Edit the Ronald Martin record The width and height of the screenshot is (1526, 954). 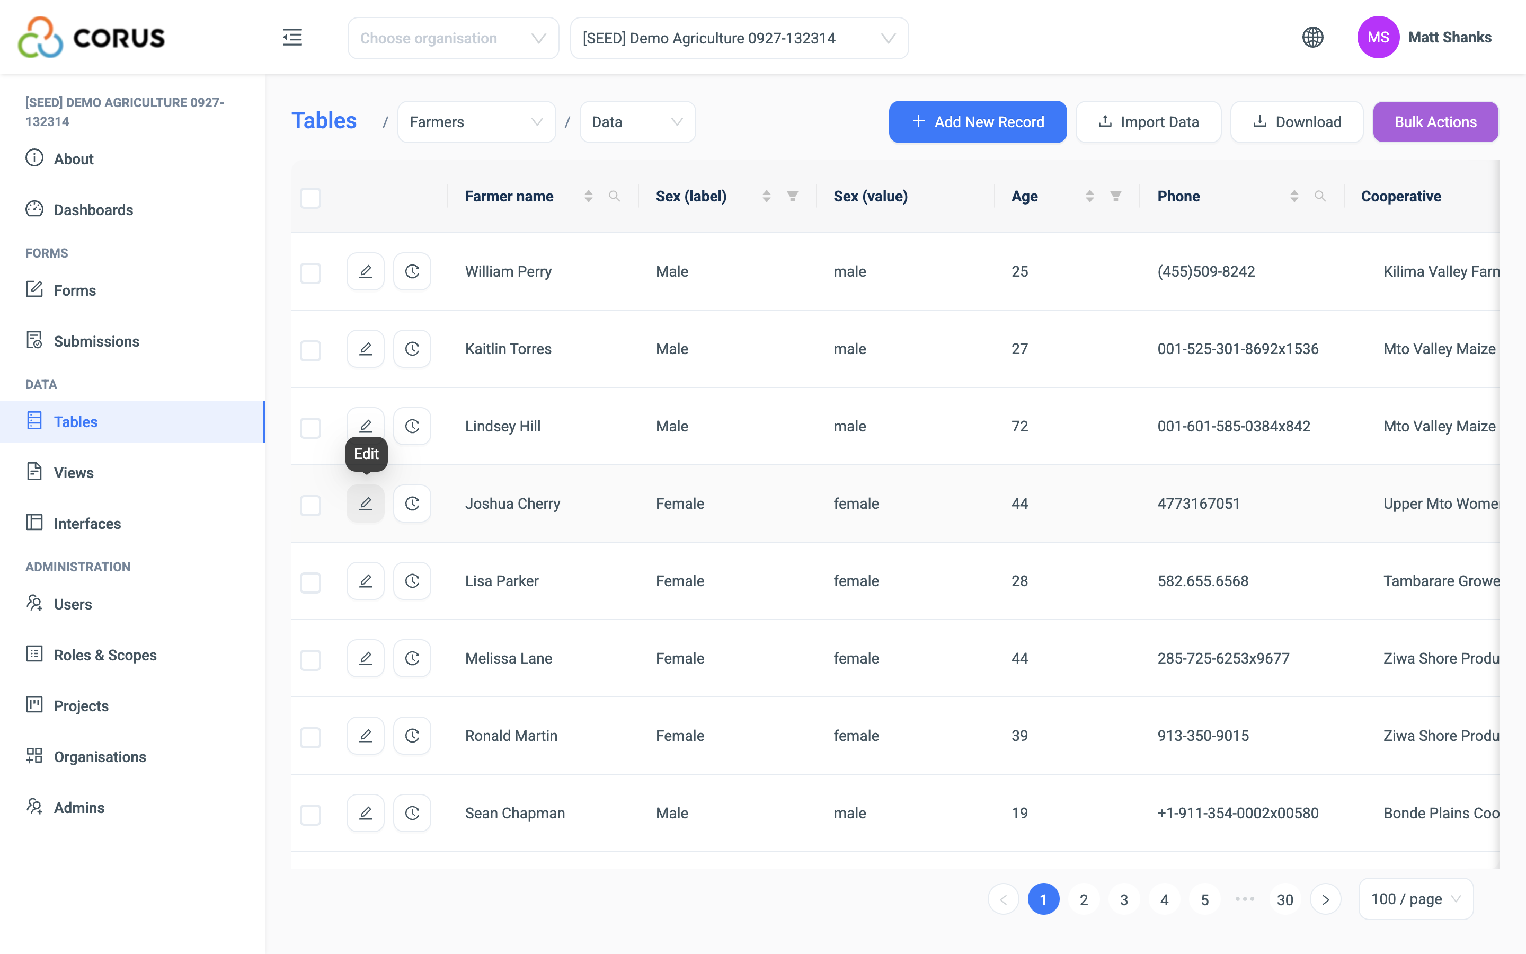point(365,736)
